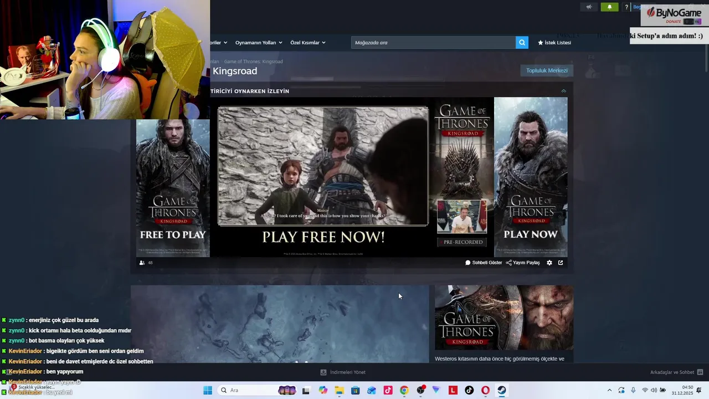Open the volume speaker tray icon
The image size is (709, 399).
pyautogui.click(x=654, y=390)
